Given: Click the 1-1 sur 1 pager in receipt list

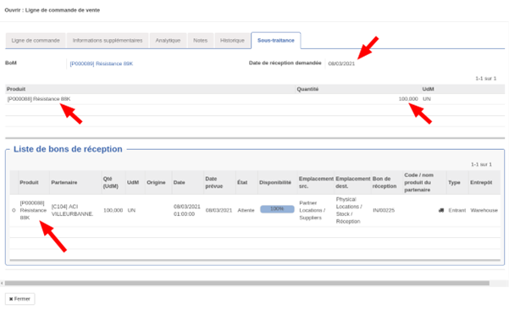Looking at the screenshot, I should [481, 164].
